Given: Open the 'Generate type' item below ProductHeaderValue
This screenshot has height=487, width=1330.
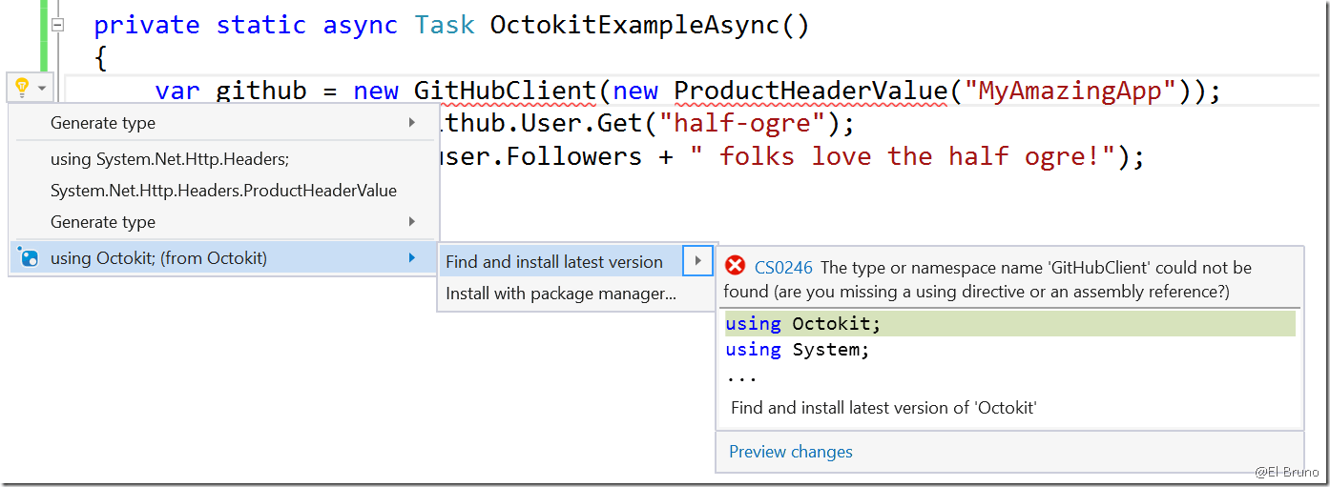Looking at the screenshot, I should 103,222.
